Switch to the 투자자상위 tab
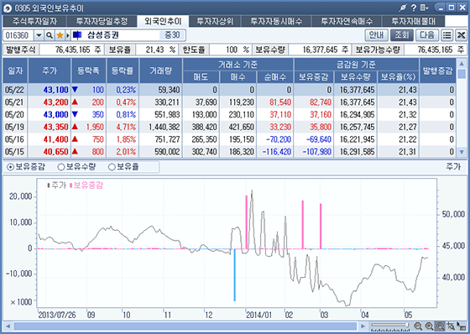470x334 pixels. tap(215, 21)
